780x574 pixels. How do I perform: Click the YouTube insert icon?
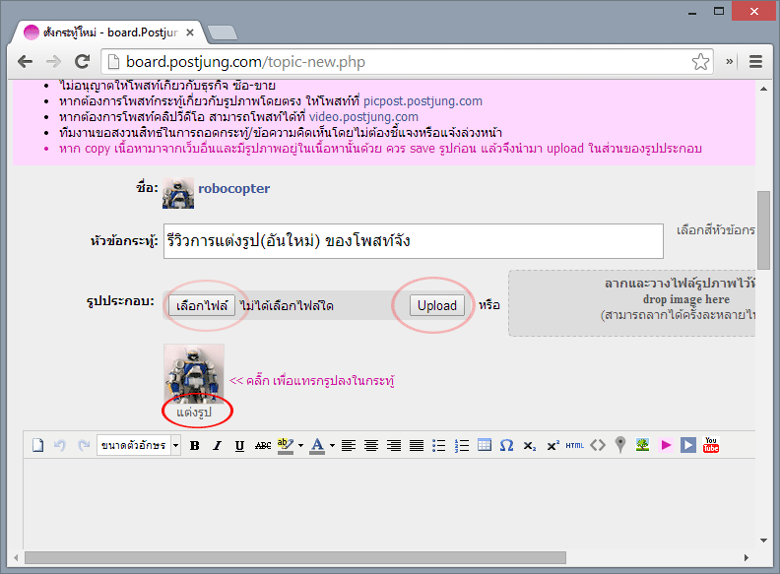[x=711, y=445]
